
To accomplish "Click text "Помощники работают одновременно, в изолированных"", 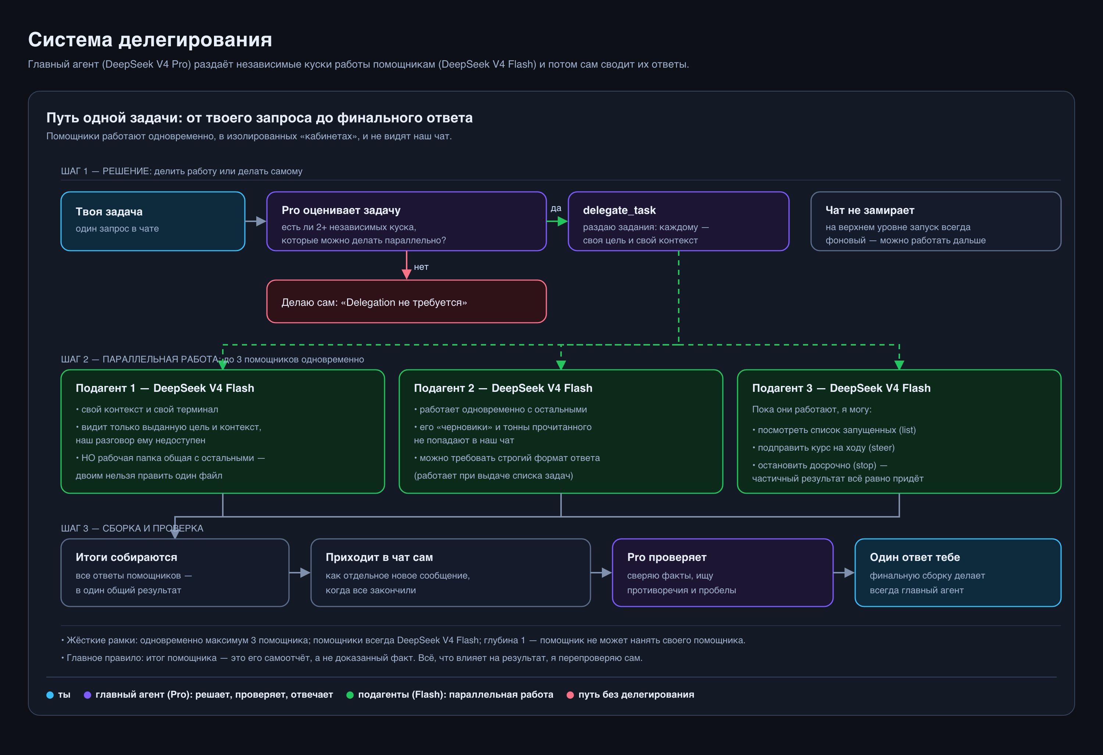I will (x=249, y=136).
